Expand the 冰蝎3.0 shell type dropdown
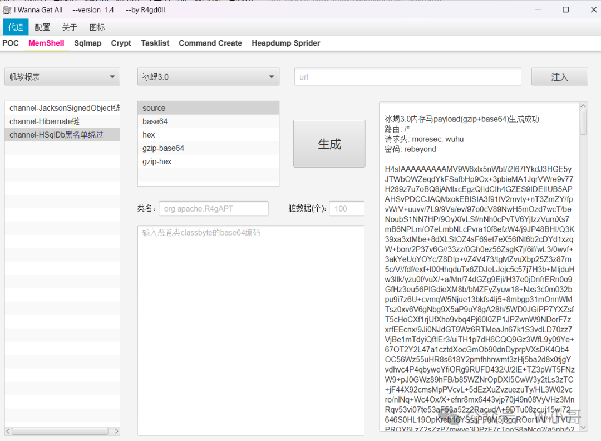 point(208,77)
